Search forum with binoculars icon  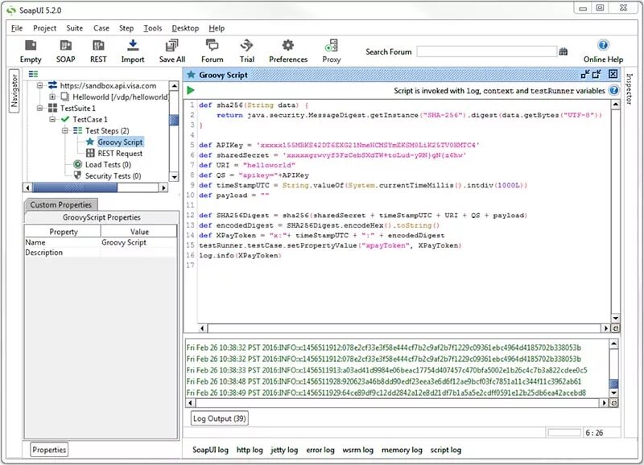point(563,51)
